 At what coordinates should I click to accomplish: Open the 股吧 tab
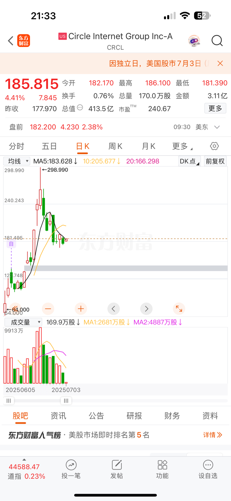(20, 416)
